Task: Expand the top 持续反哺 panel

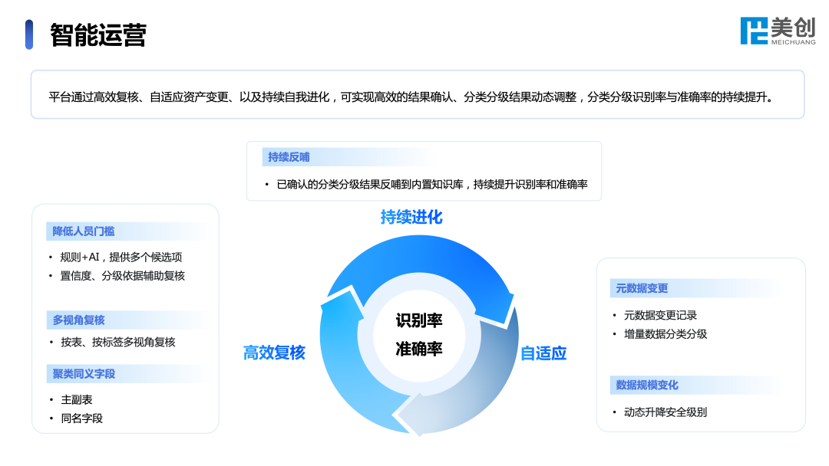Action: click(x=424, y=170)
